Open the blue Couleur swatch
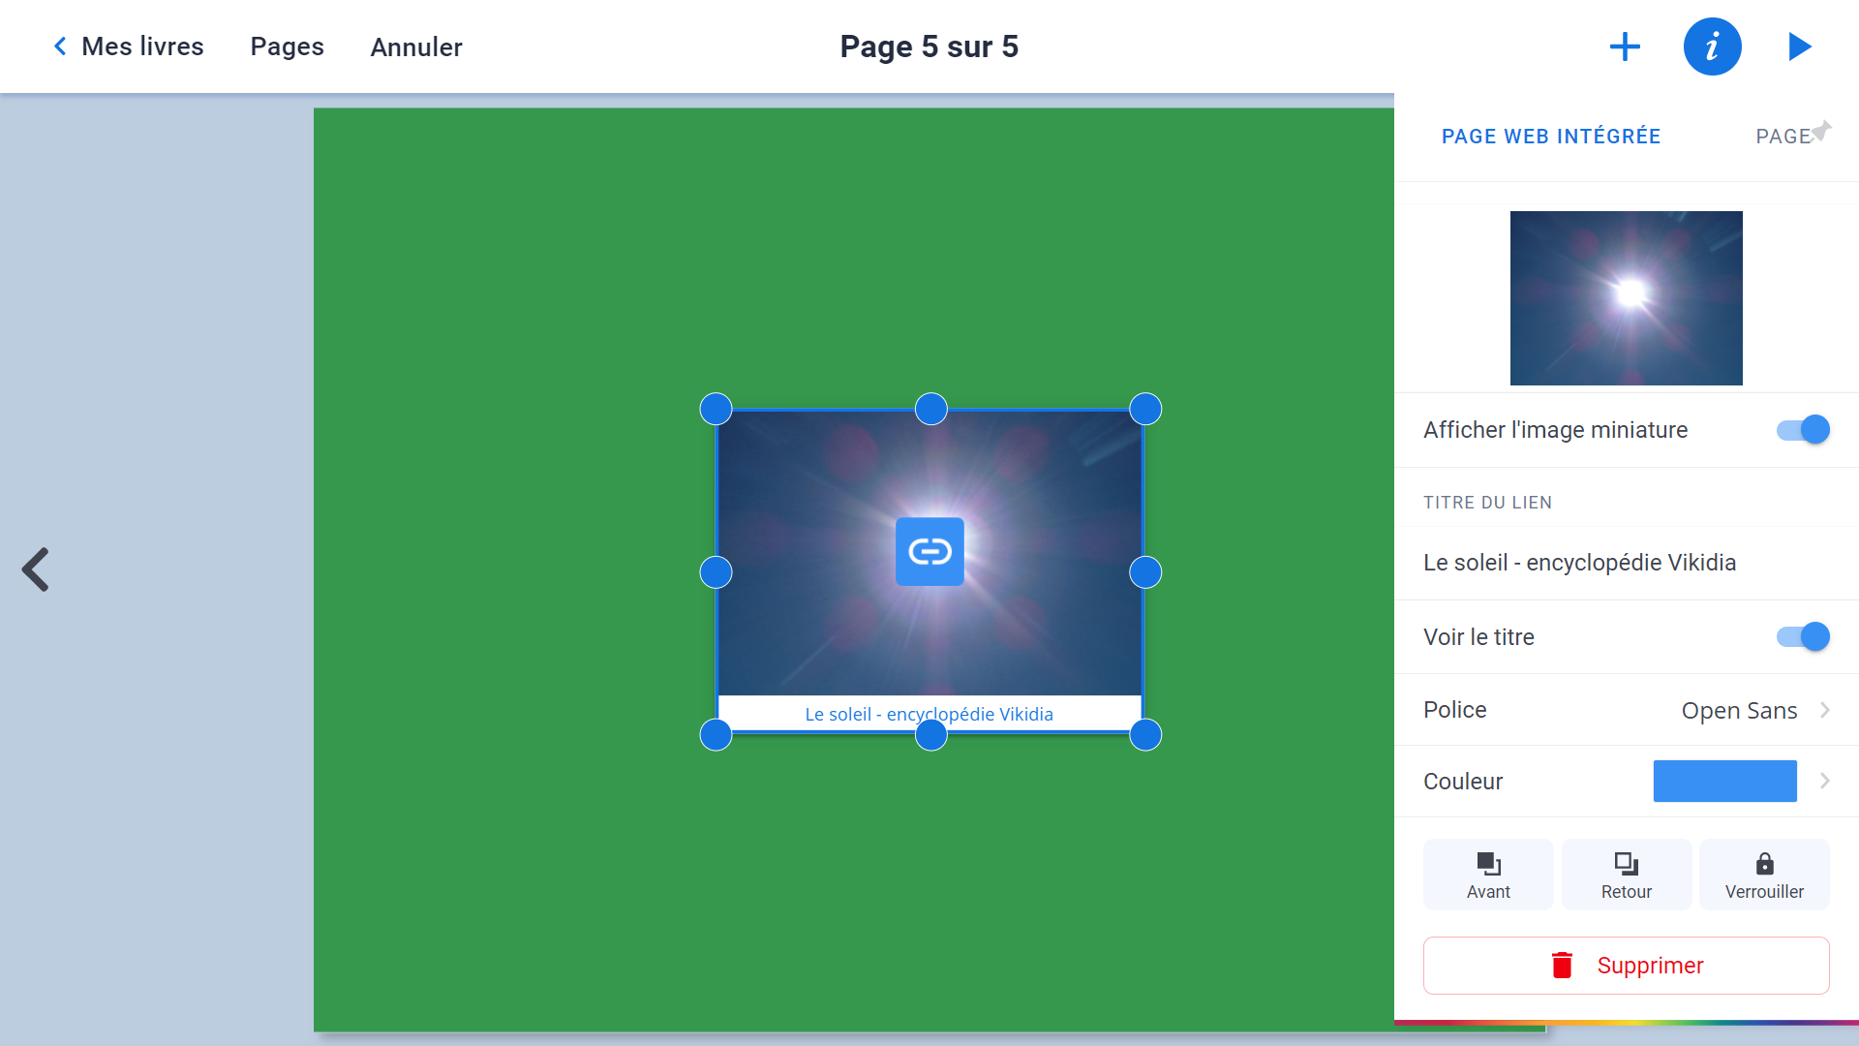This screenshot has height=1046, width=1859. coord(1724,781)
